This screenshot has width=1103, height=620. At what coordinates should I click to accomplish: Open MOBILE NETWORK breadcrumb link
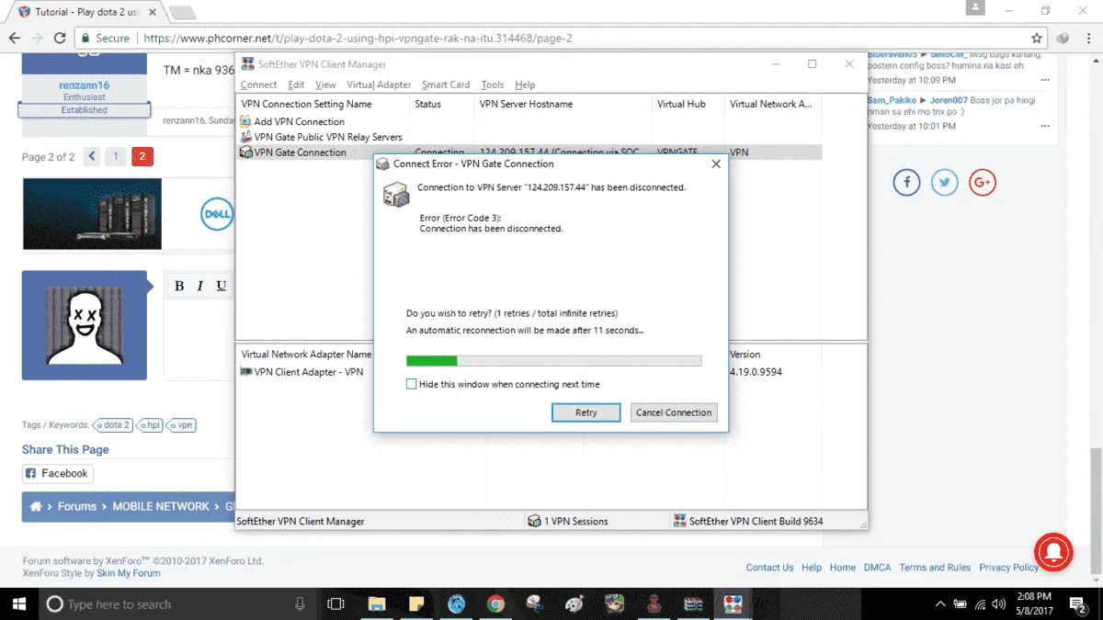click(161, 506)
